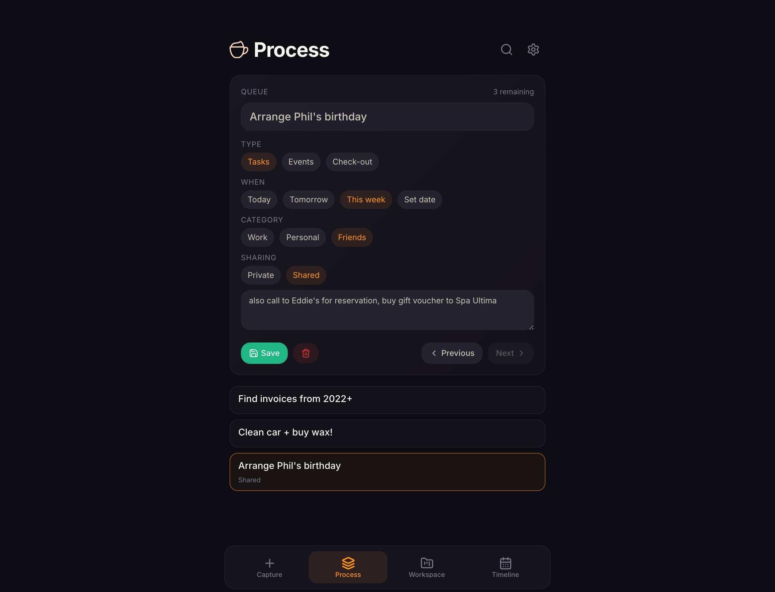This screenshot has width=775, height=592.
Task: Switch sharing to Private
Action: point(261,275)
